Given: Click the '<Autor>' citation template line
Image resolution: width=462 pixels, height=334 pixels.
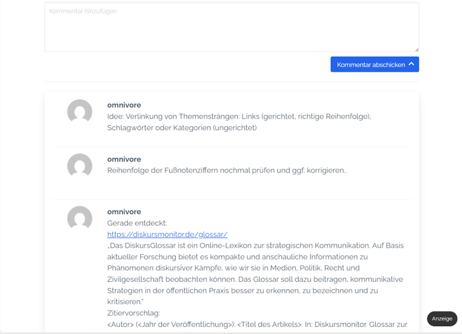Looking at the screenshot, I should pos(257,324).
